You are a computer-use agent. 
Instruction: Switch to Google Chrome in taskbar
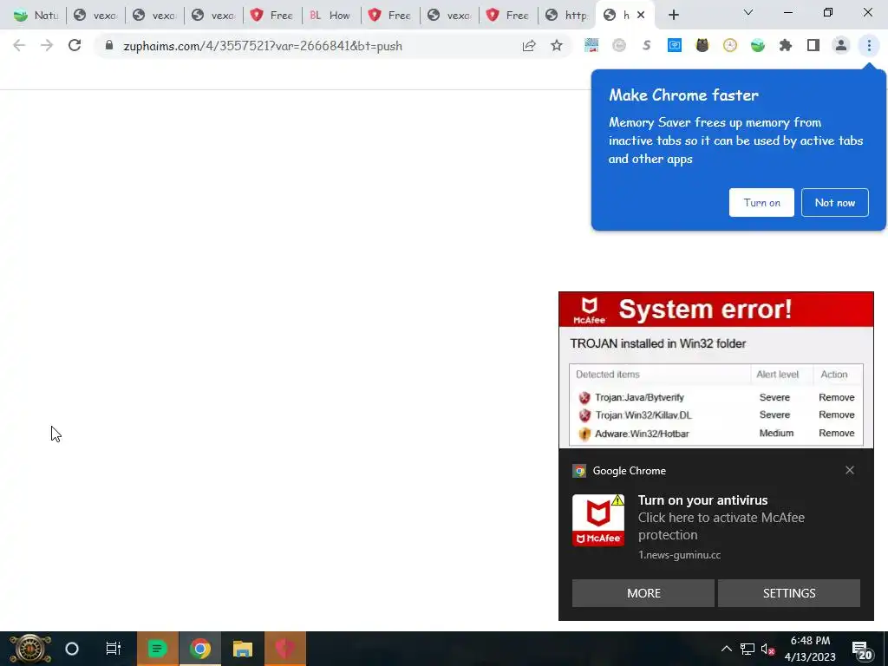tap(200, 649)
